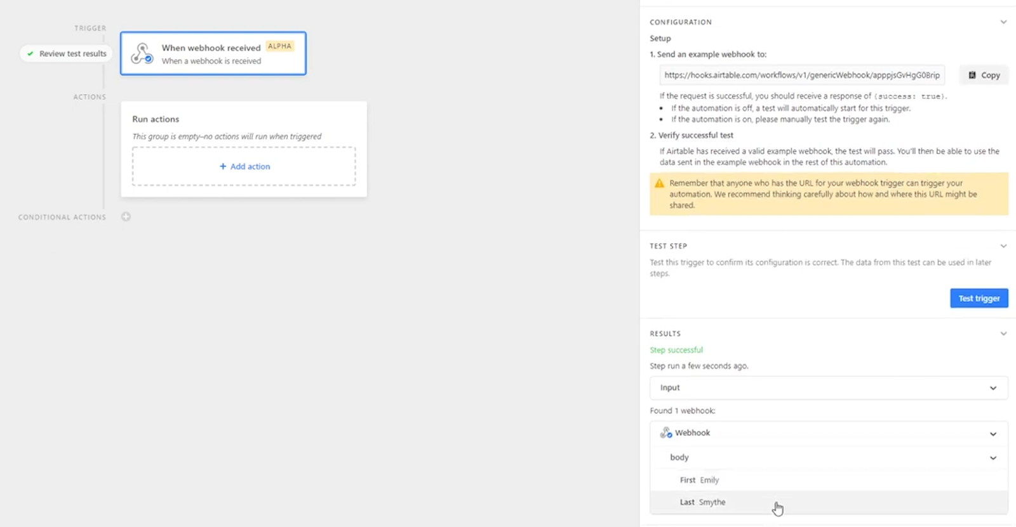1016x527 pixels.
Task: Open the Input dropdown in the results
Action: pos(829,387)
